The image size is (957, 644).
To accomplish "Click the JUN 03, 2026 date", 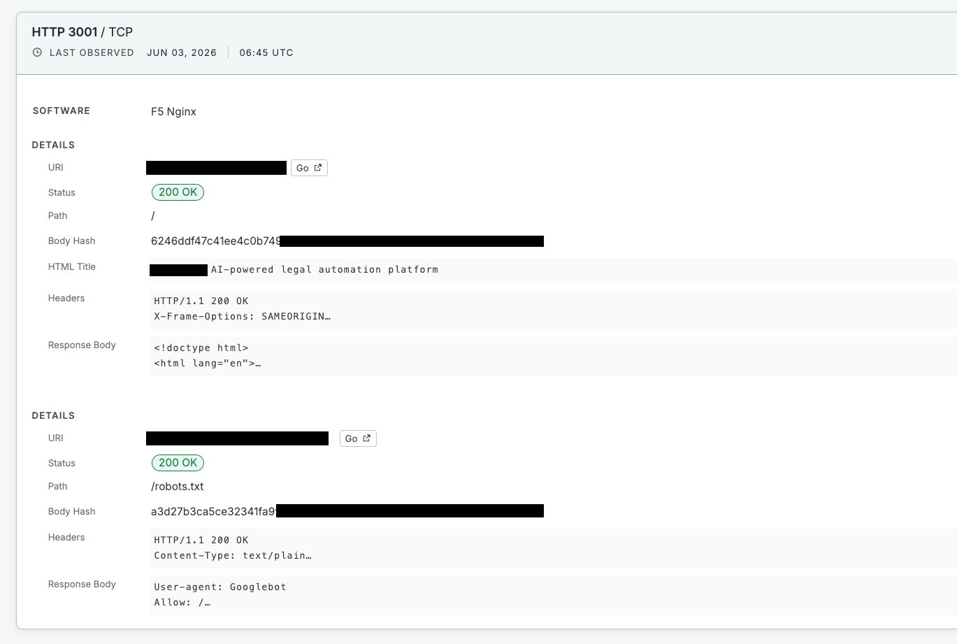I will point(182,52).
